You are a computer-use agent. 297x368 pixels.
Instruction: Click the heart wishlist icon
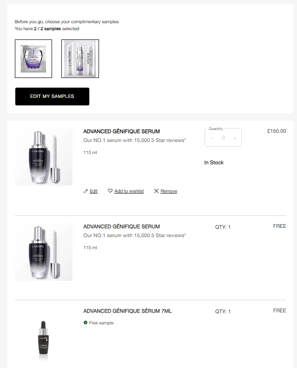pos(110,191)
